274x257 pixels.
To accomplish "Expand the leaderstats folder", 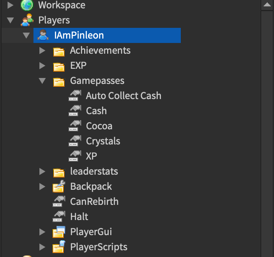I will [42, 171].
